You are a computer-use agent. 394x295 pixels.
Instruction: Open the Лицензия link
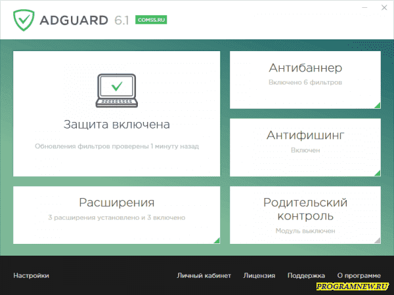pyautogui.click(x=259, y=275)
